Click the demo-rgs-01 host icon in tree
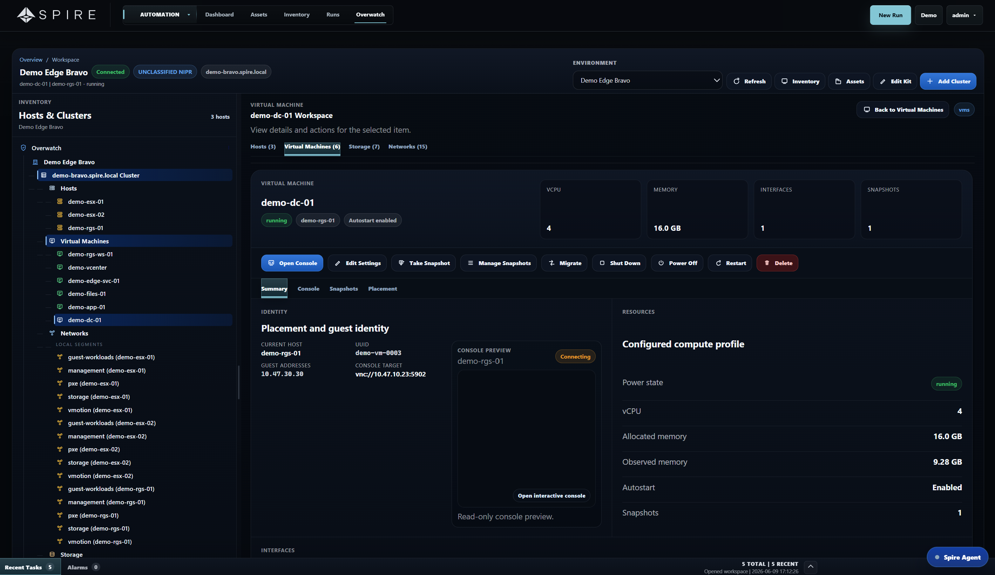Image resolution: width=995 pixels, height=575 pixels. 60,228
